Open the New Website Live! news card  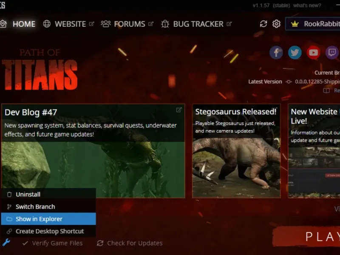pos(314,151)
